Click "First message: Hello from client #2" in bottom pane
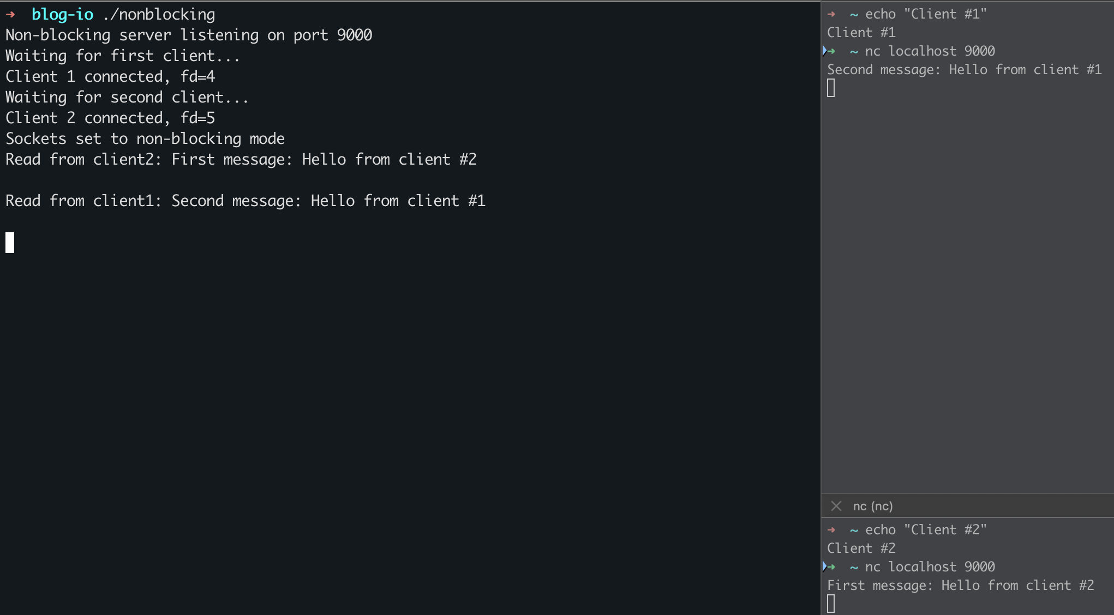 pyautogui.click(x=960, y=586)
